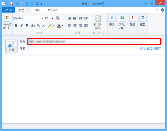Click the paperclip attach icon in title bar

coord(27,4)
